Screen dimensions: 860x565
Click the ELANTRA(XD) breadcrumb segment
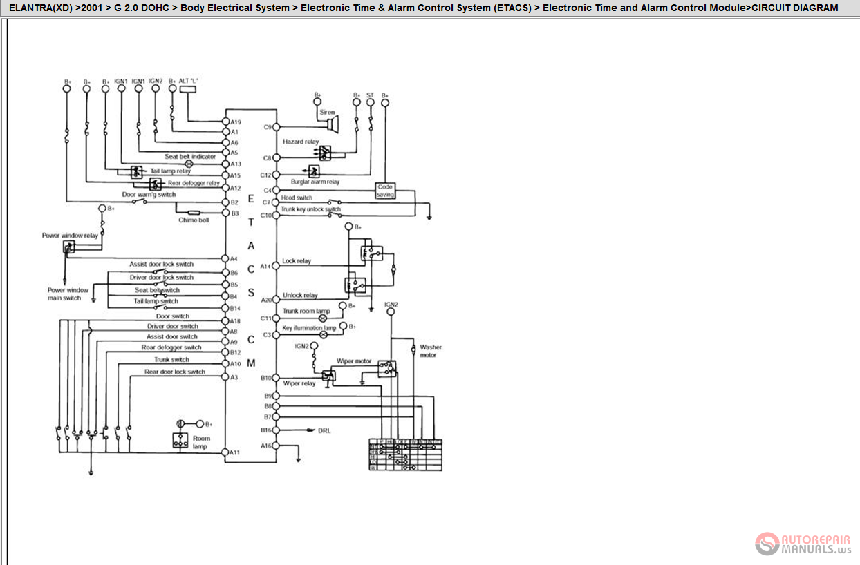[41, 8]
